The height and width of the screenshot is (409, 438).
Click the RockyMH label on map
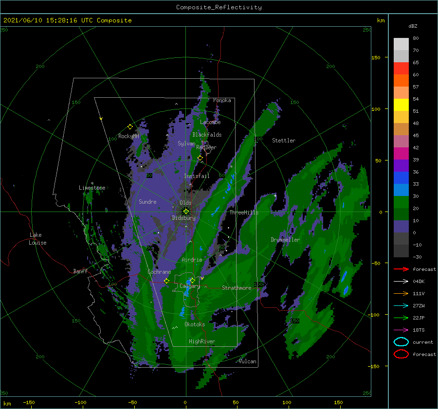pos(128,136)
